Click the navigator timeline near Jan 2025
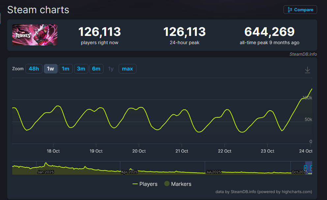 click(x=45, y=172)
